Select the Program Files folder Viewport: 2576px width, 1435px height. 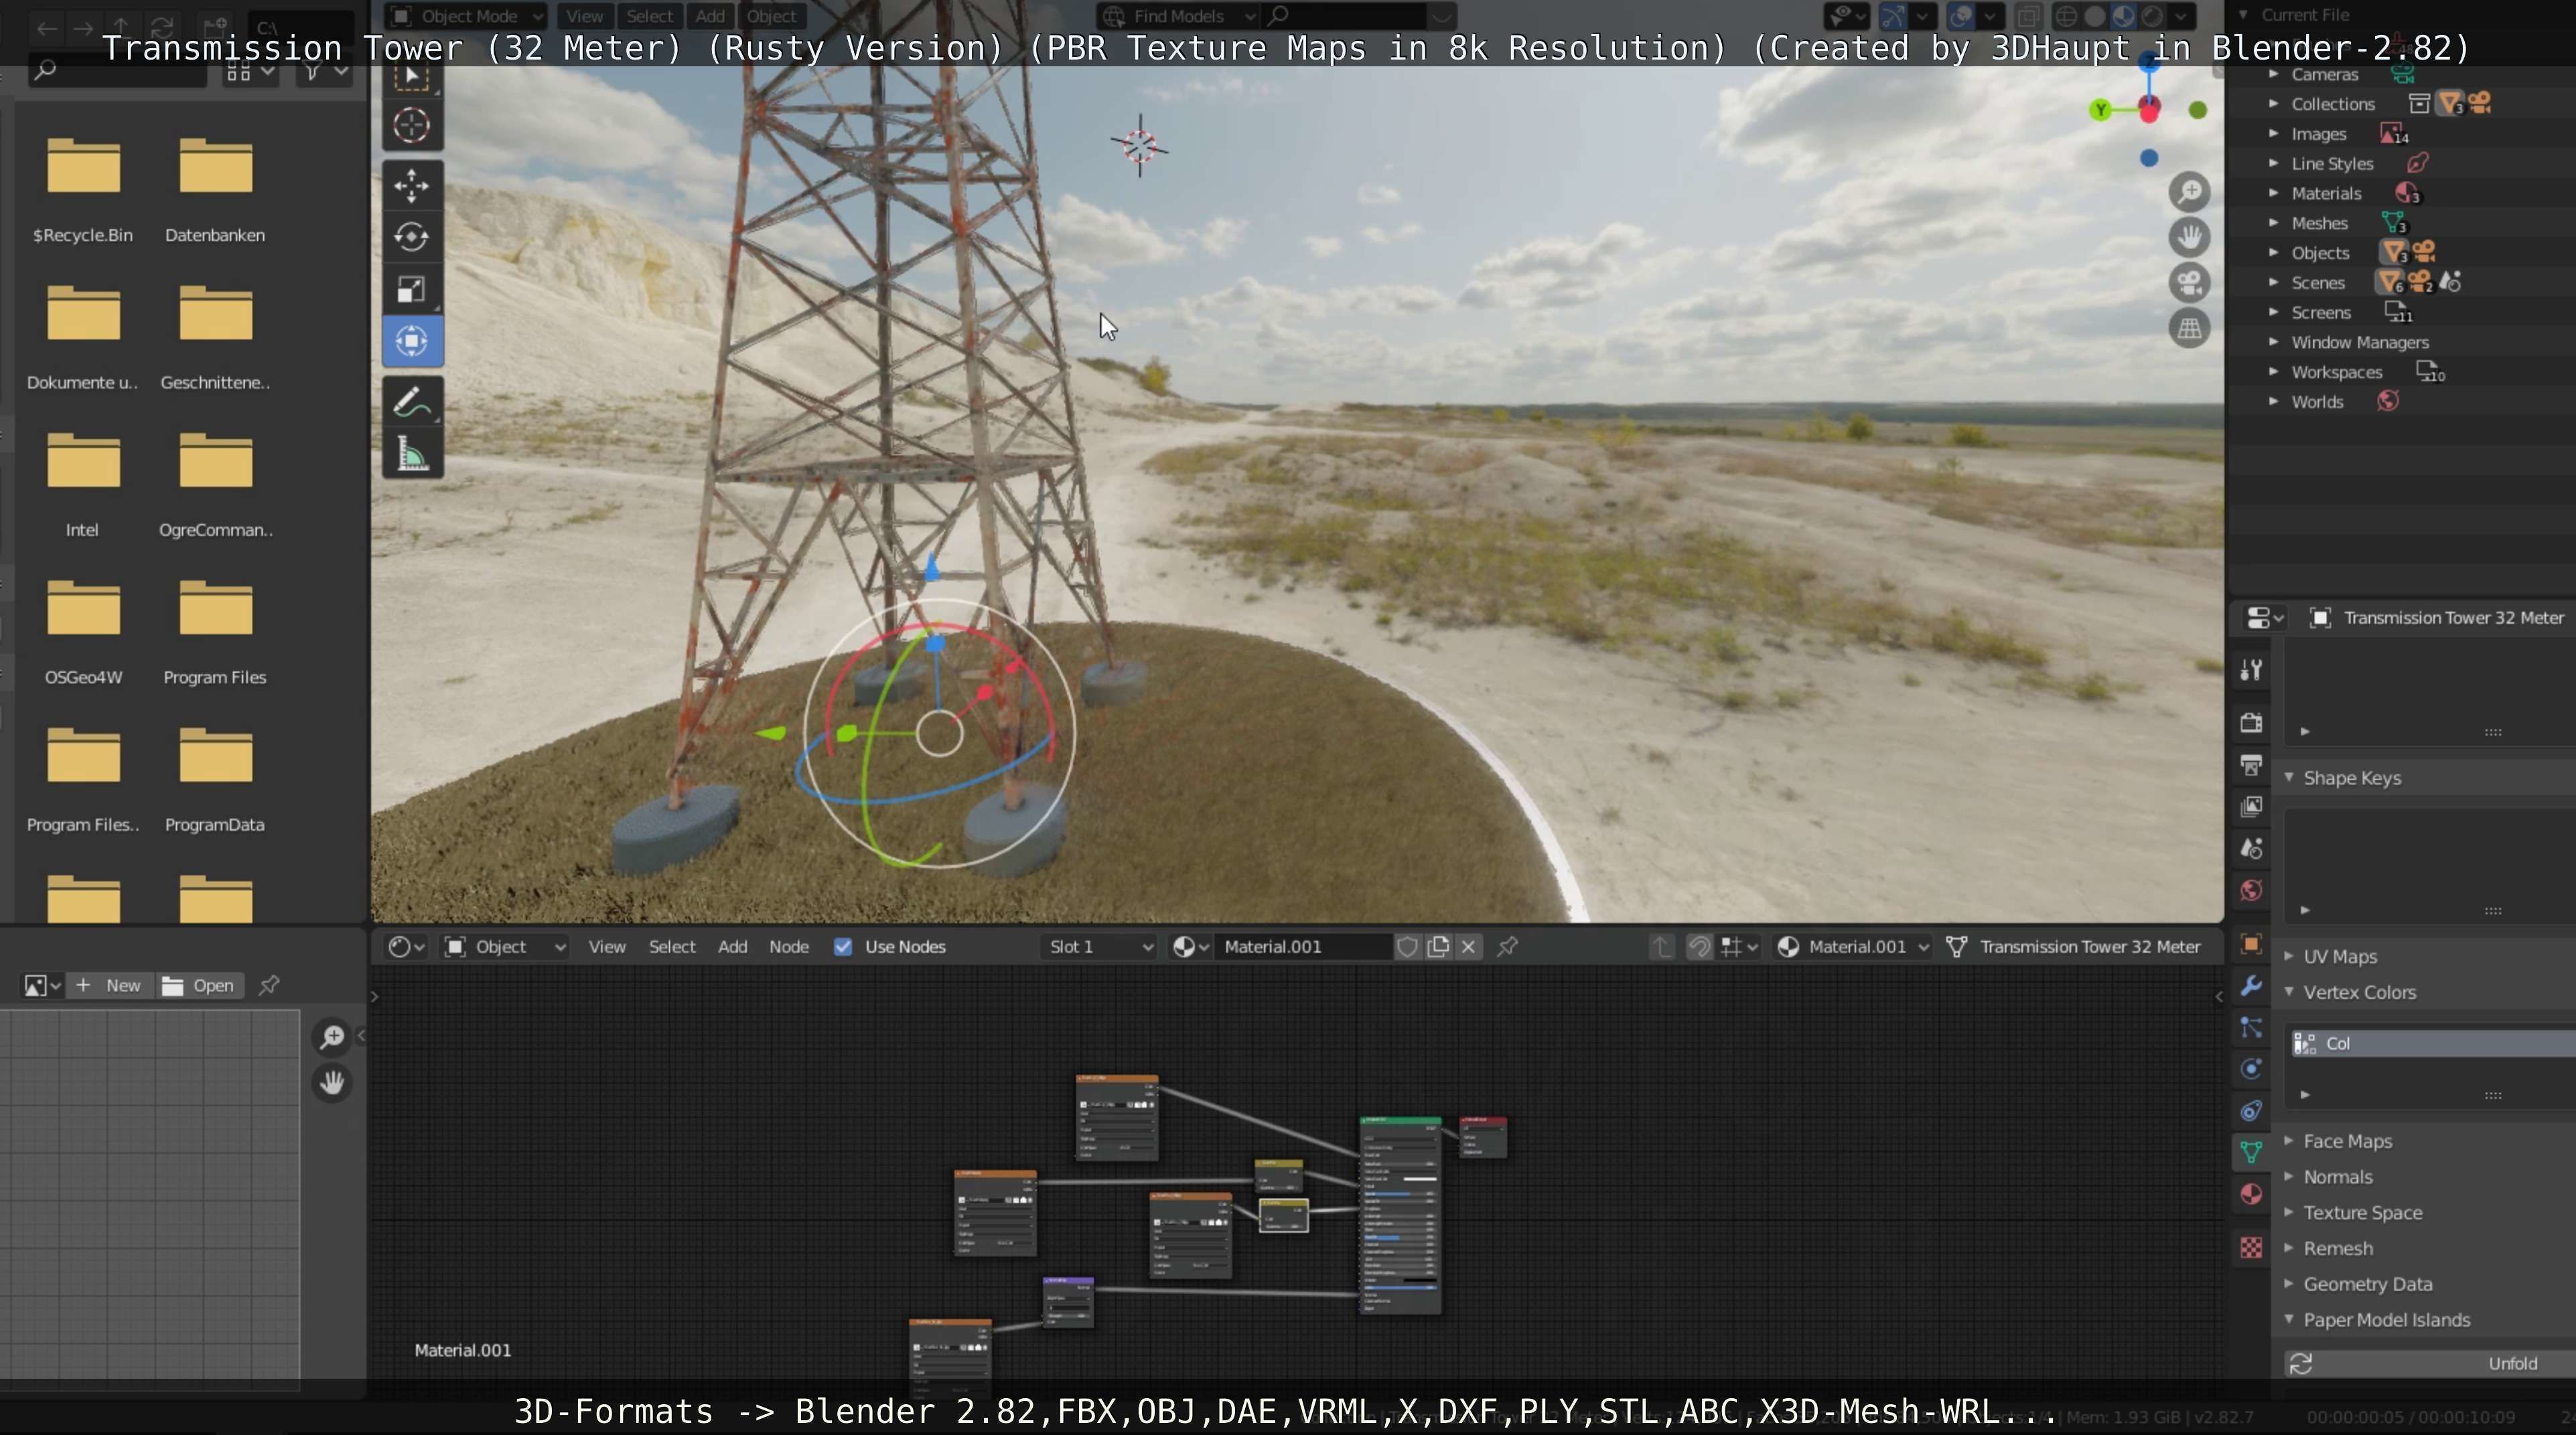point(215,632)
